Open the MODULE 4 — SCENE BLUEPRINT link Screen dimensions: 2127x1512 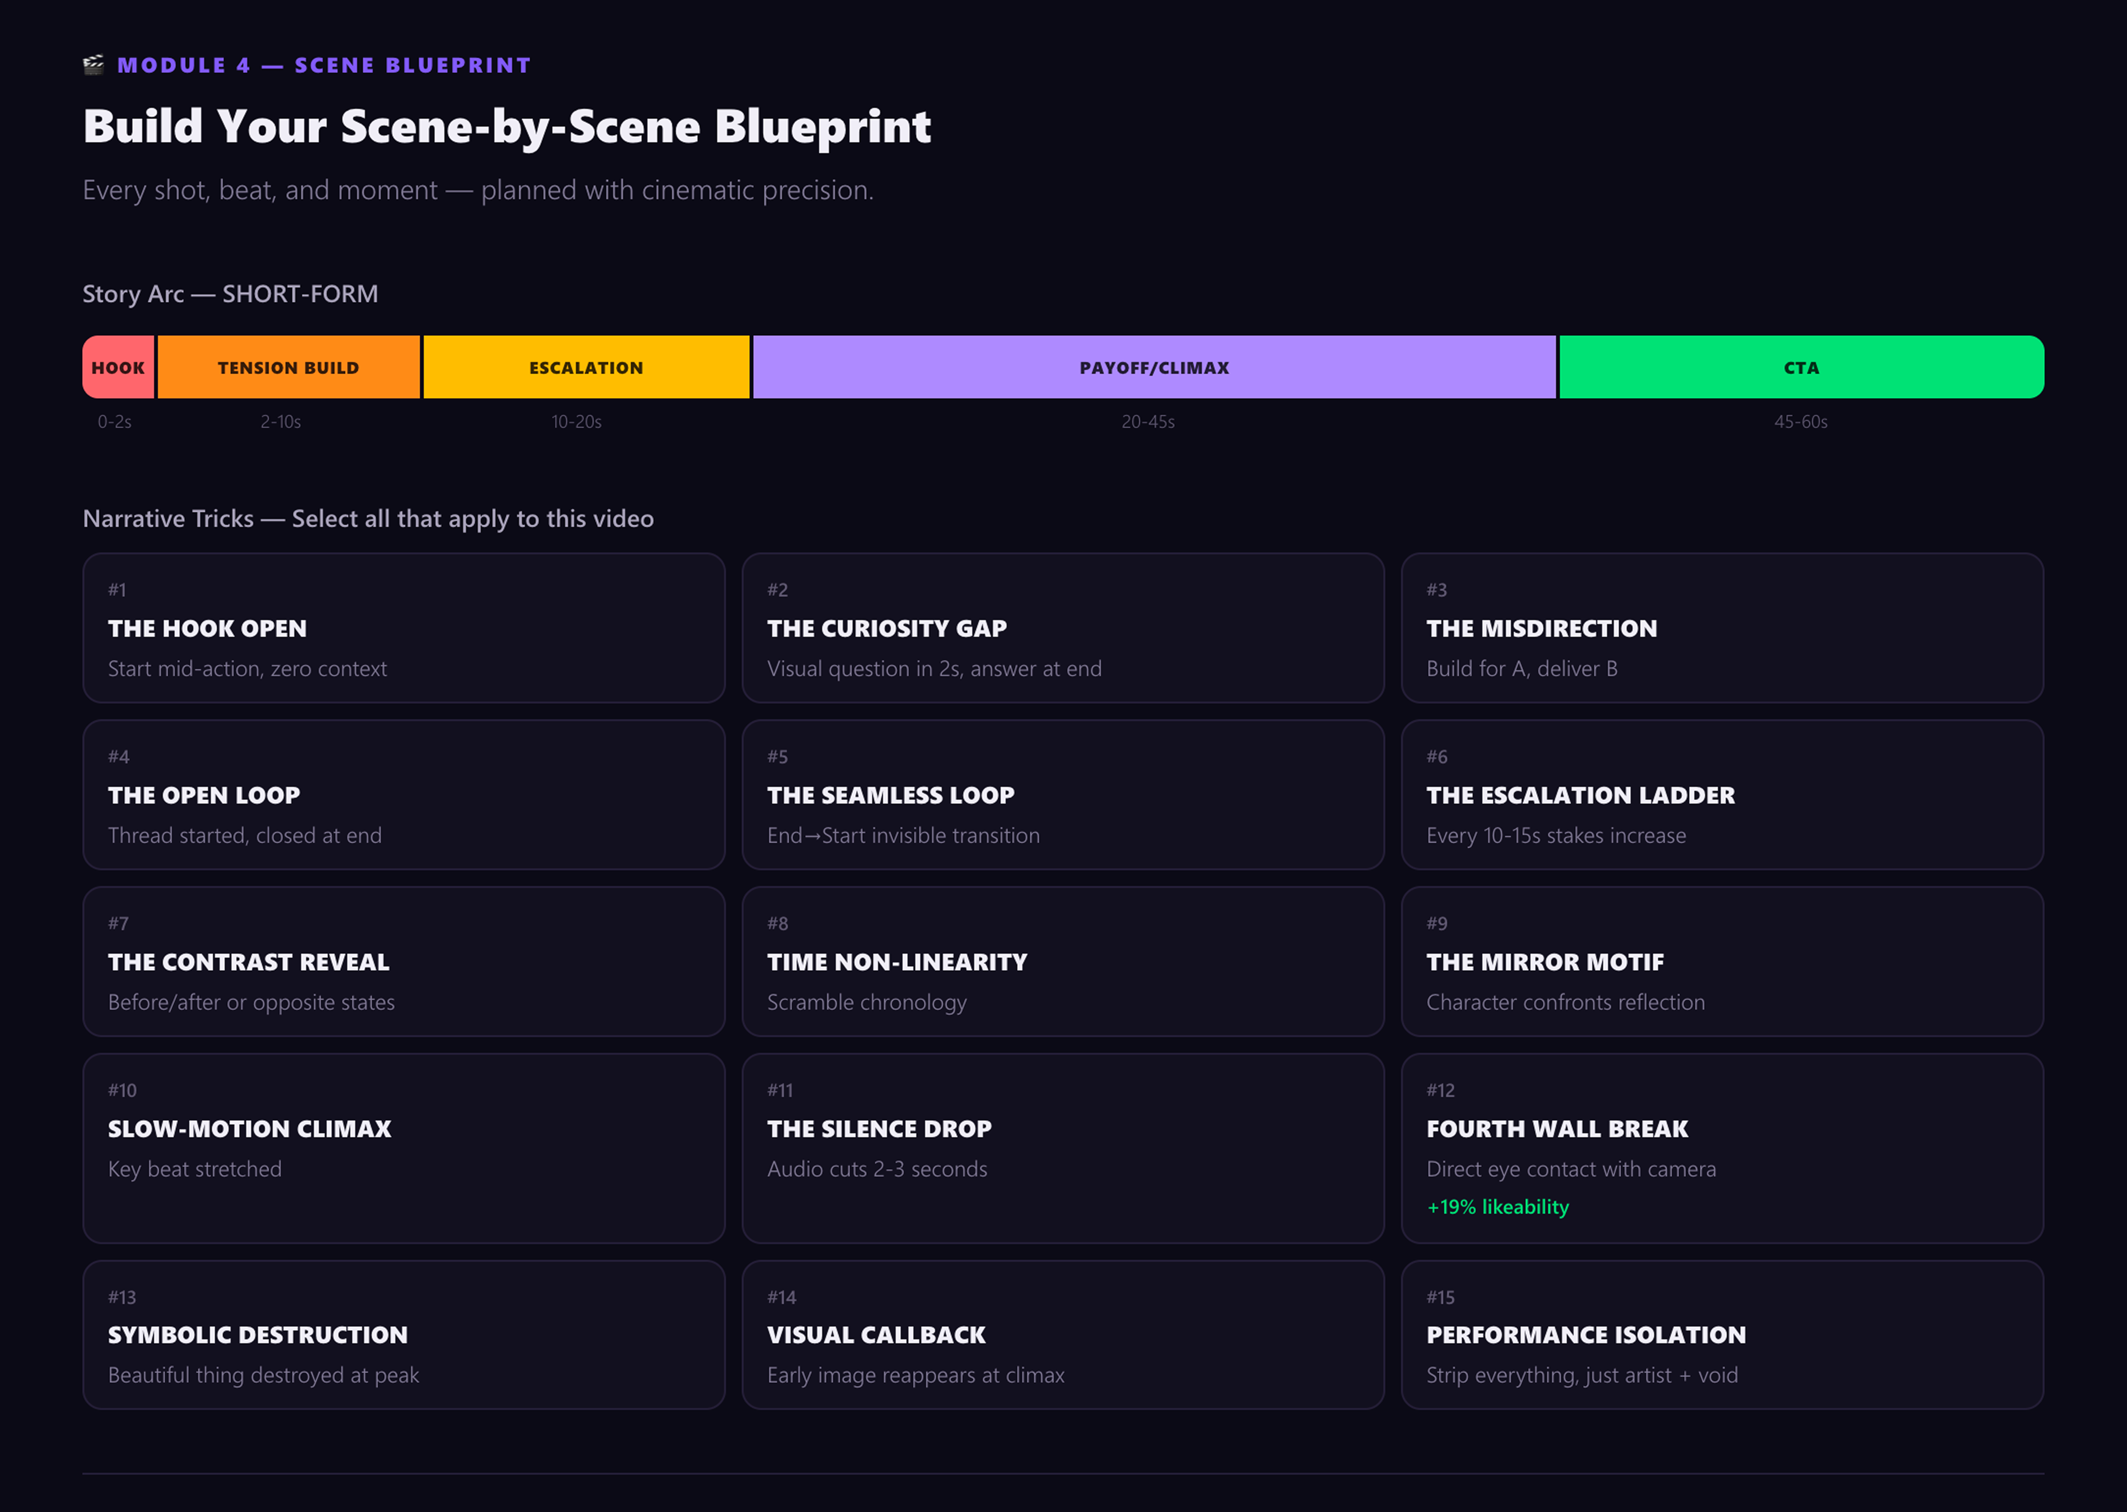[323, 64]
